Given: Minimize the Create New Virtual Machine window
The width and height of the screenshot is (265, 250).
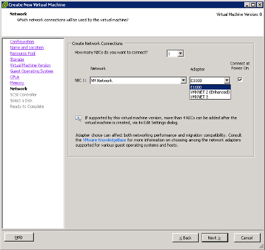Looking at the screenshot, I should tap(247, 5).
